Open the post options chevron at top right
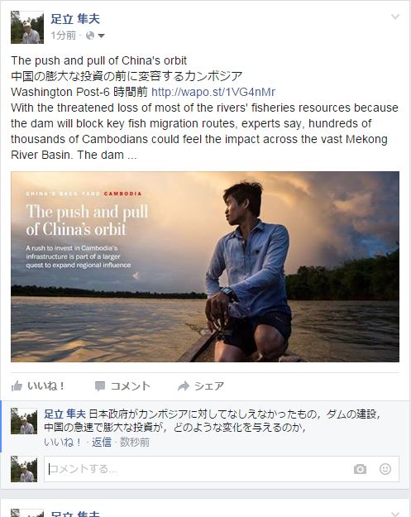This screenshot has width=411, height=517. (x=395, y=17)
